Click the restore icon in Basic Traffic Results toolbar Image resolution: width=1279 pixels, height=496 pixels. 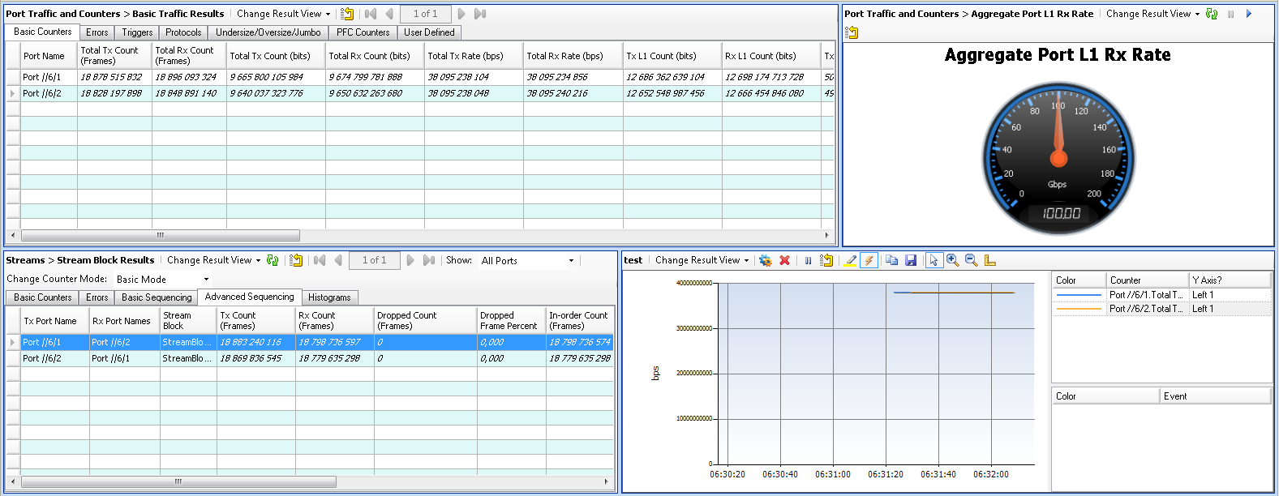347,14
